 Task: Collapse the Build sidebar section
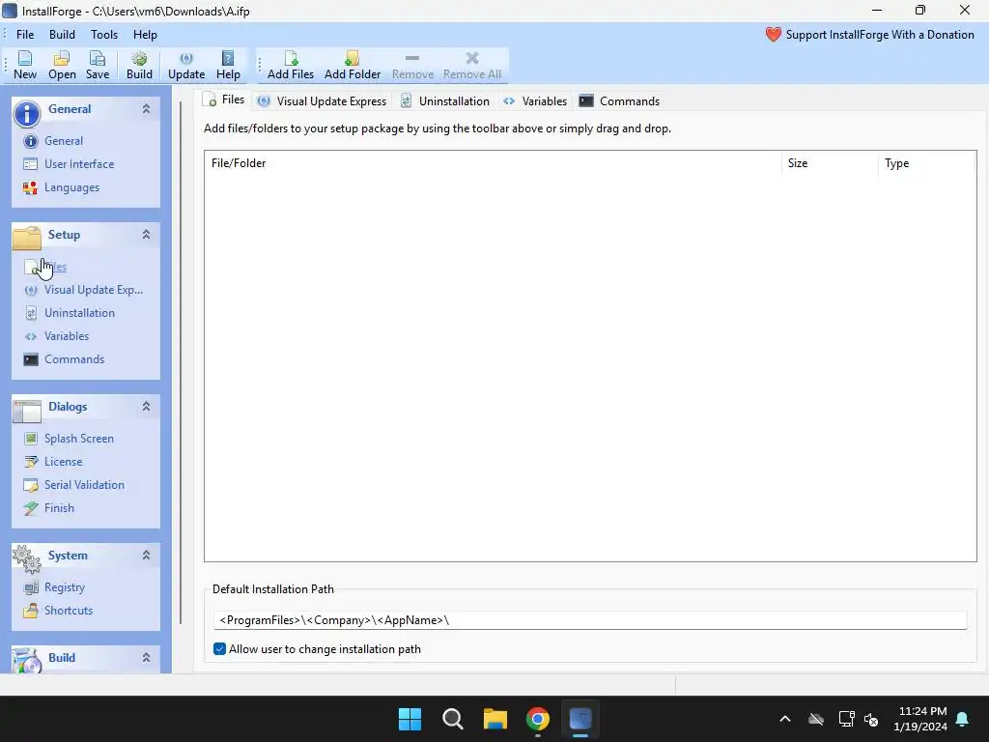click(x=147, y=657)
